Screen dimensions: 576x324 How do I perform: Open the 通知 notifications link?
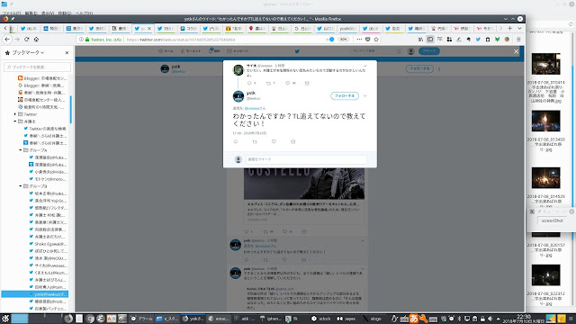tap(214, 51)
